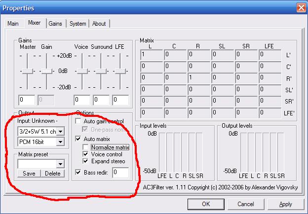Viewport: 308px width, 214px height.
Task: Click the Delete preset button
Action: 53,174
